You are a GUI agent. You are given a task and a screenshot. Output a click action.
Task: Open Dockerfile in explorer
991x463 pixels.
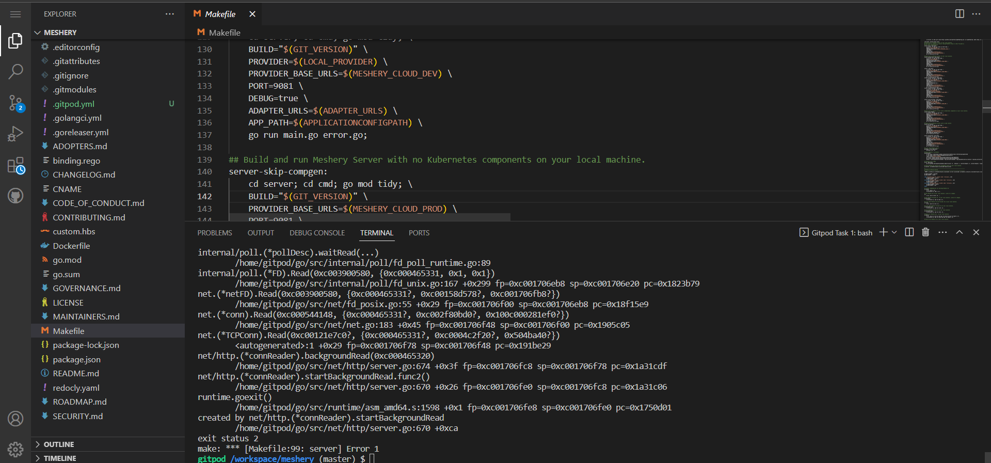coord(108,246)
